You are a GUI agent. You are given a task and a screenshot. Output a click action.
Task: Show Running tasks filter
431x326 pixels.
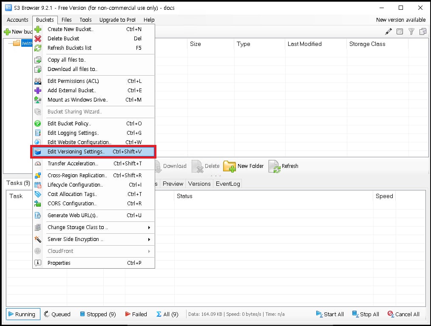23,314
